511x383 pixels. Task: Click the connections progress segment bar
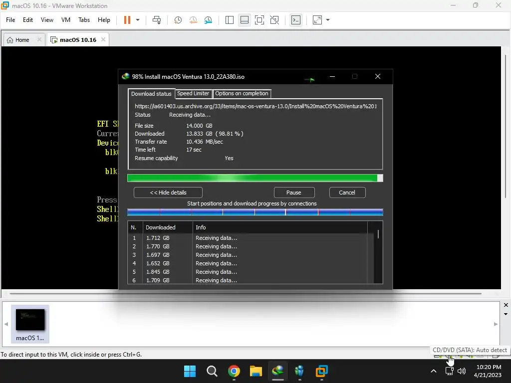[255, 212]
